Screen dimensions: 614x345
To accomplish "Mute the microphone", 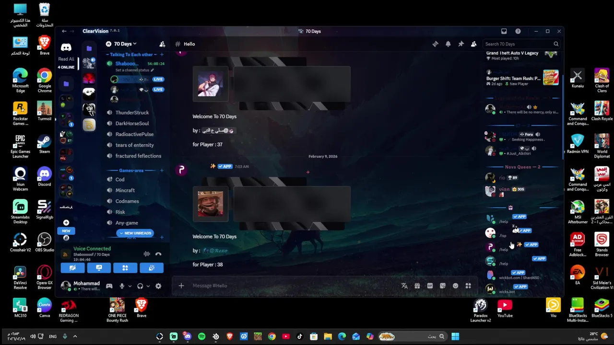I will (x=122, y=286).
